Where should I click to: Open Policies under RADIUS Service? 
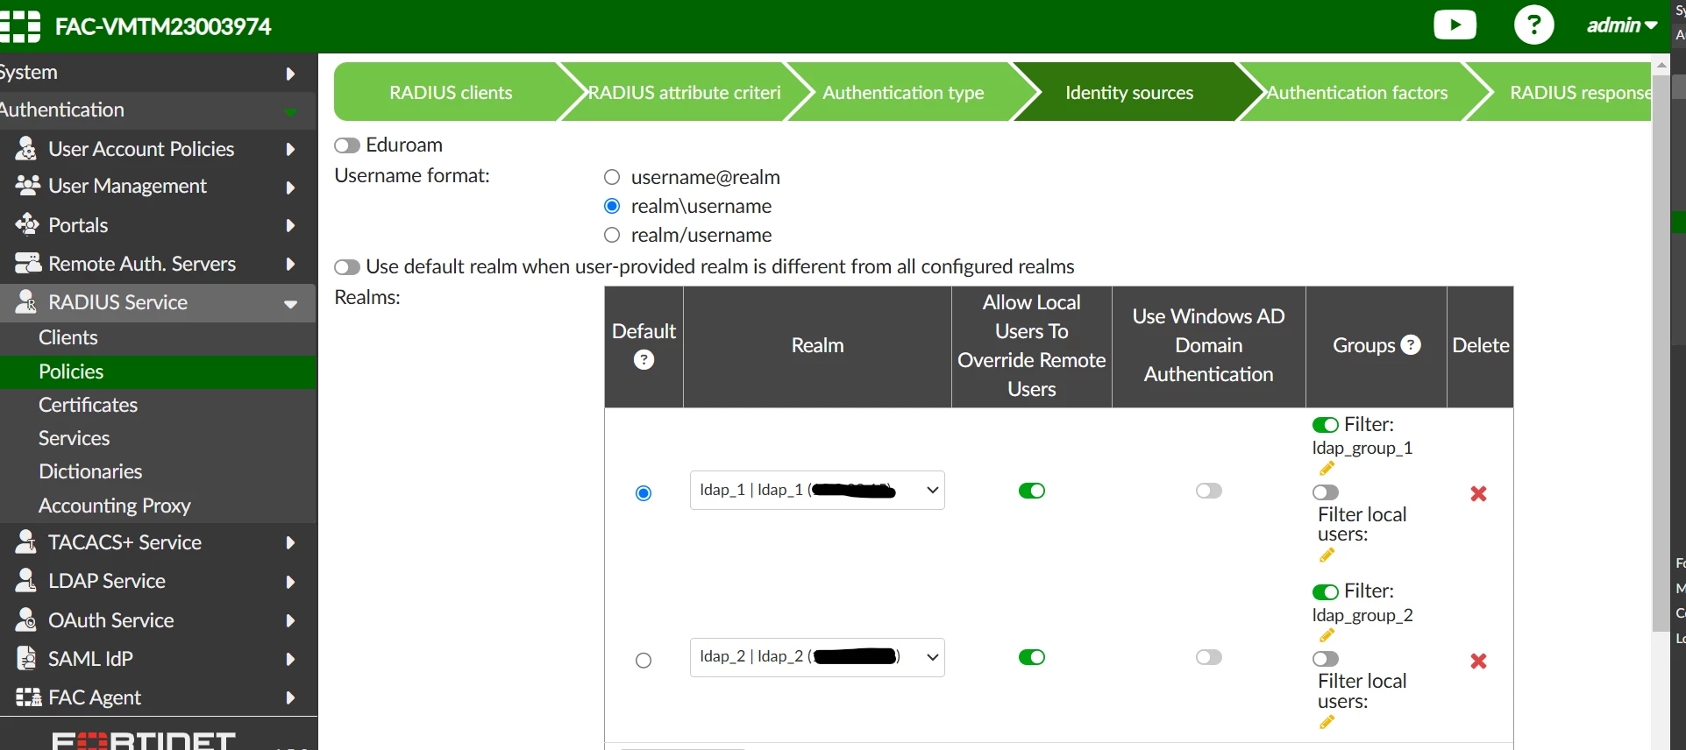pos(158,371)
